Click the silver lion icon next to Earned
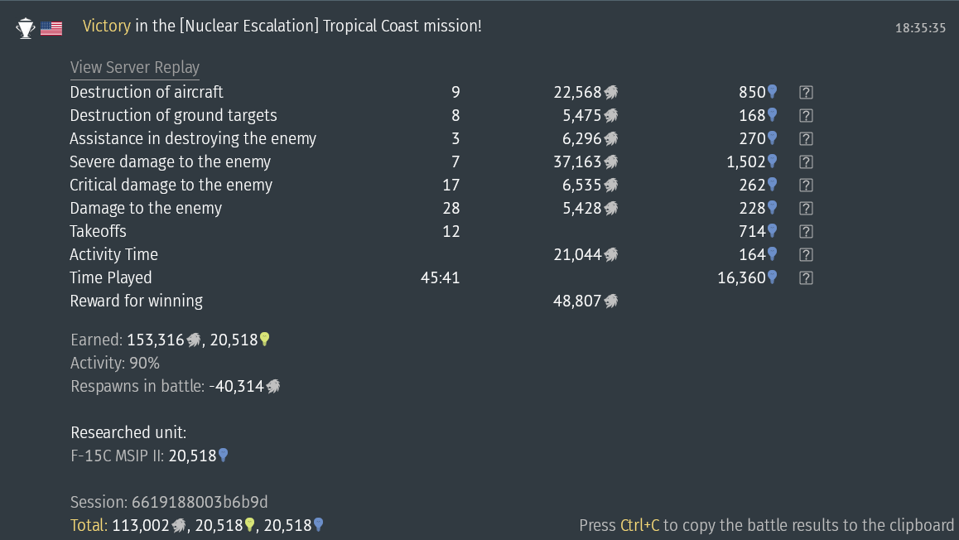The image size is (959, 540). coord(194,340)
